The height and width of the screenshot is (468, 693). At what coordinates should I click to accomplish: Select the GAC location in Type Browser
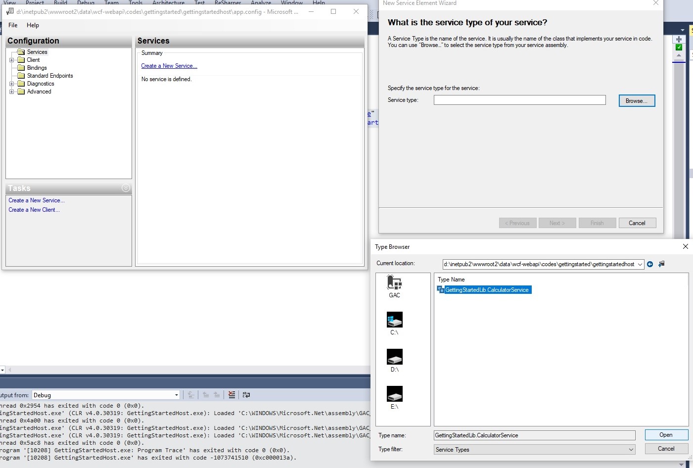coord(394,286)
